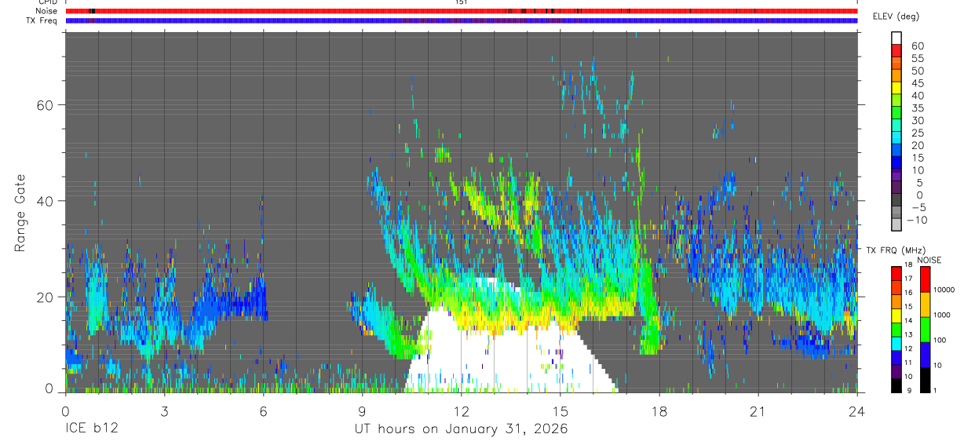Pick cyan 12–13 swatch in TX FRQ bar

pyautogui.click(x=896, y=344)
